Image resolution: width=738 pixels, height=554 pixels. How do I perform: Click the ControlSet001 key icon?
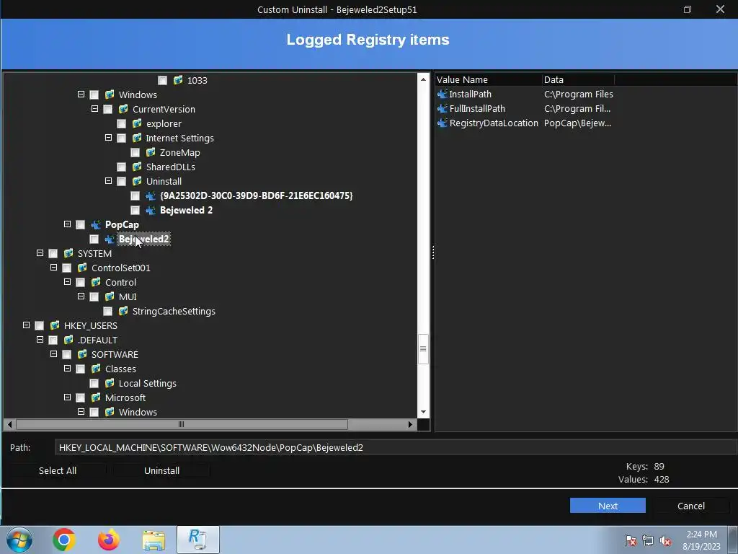pos(82,268)
